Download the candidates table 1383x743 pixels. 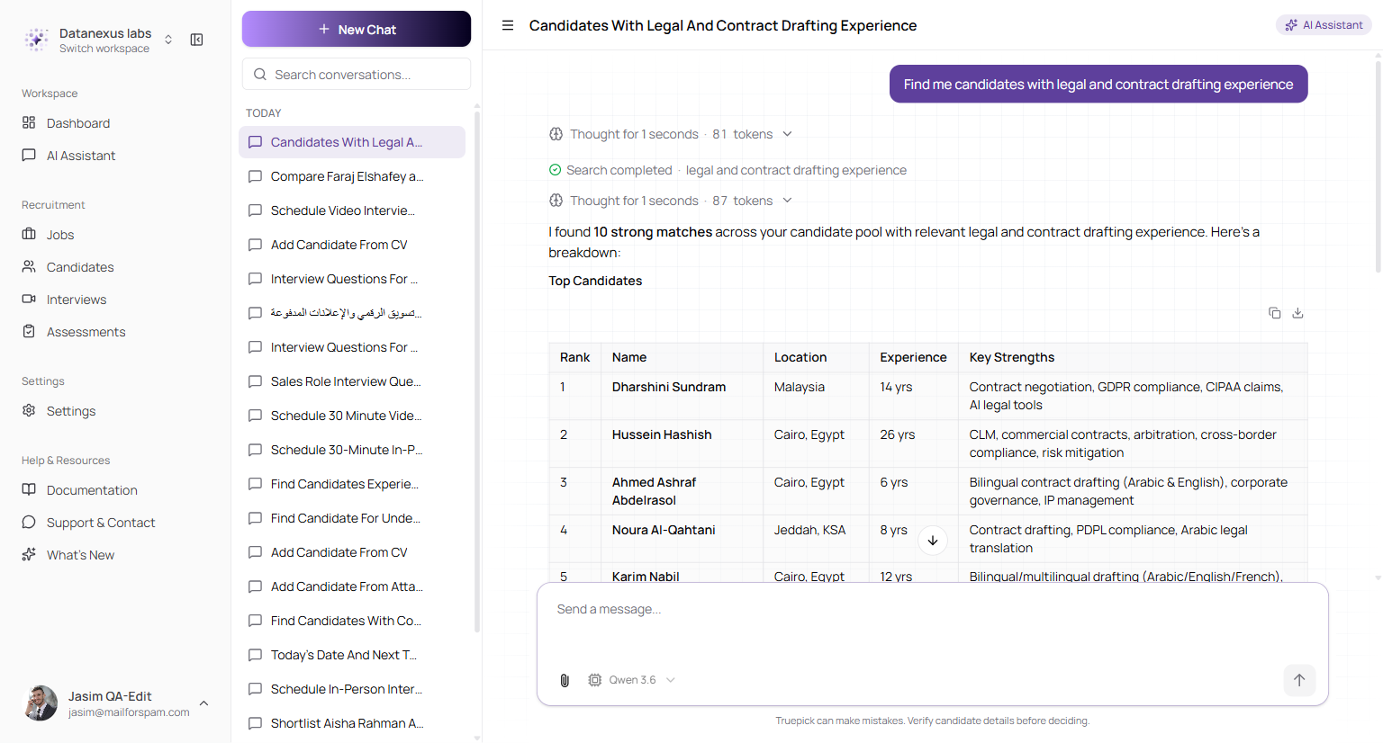pyautogui.click(x=1297, y=313)
